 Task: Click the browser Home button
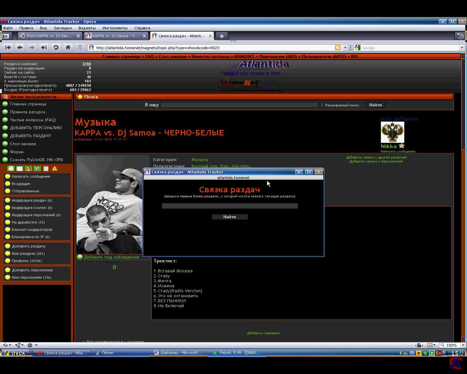click(x=68, y=47)
